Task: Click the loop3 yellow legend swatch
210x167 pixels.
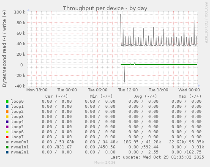Action: click(x=7, y=117)
